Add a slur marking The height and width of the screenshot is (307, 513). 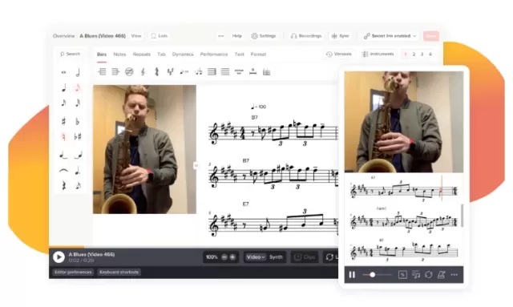(63, 171)
